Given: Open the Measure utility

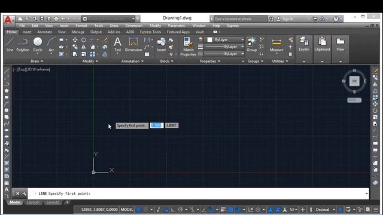Looking at the screenshot, I should click(276, 45).
